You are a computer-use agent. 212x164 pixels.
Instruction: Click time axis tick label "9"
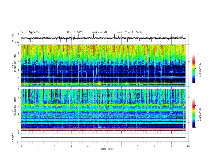(171, 146)
